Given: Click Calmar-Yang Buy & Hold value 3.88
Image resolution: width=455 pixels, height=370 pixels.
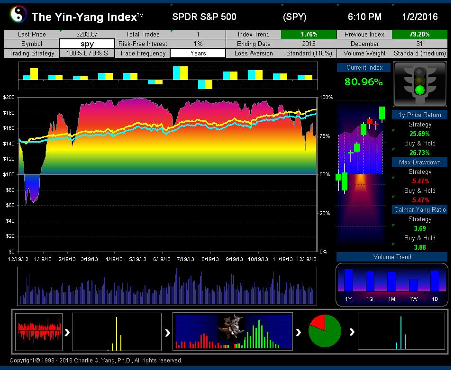Looking at the screenshot, I should coord(419,247).
